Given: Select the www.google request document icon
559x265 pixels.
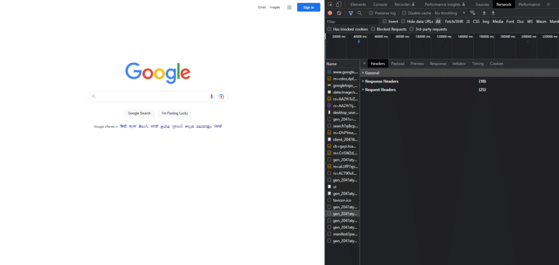Looking at the screenshot, I should pos(329,72).
